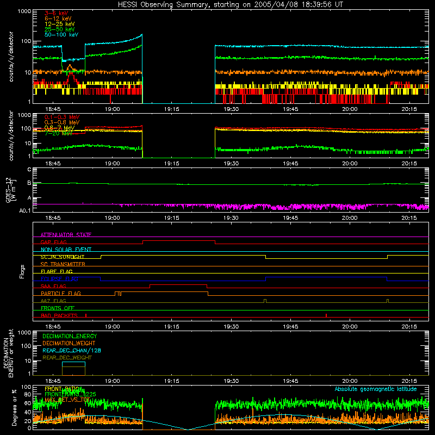
Task: Select the 0.1-0.3 MeV legend label
Action: click(x=62, y=117)
